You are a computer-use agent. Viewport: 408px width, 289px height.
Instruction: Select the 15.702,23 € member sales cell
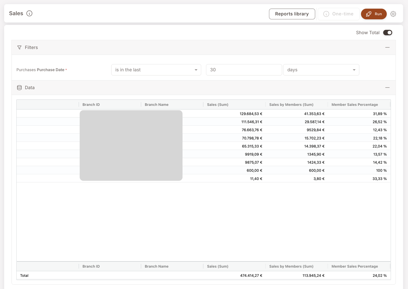297,138
